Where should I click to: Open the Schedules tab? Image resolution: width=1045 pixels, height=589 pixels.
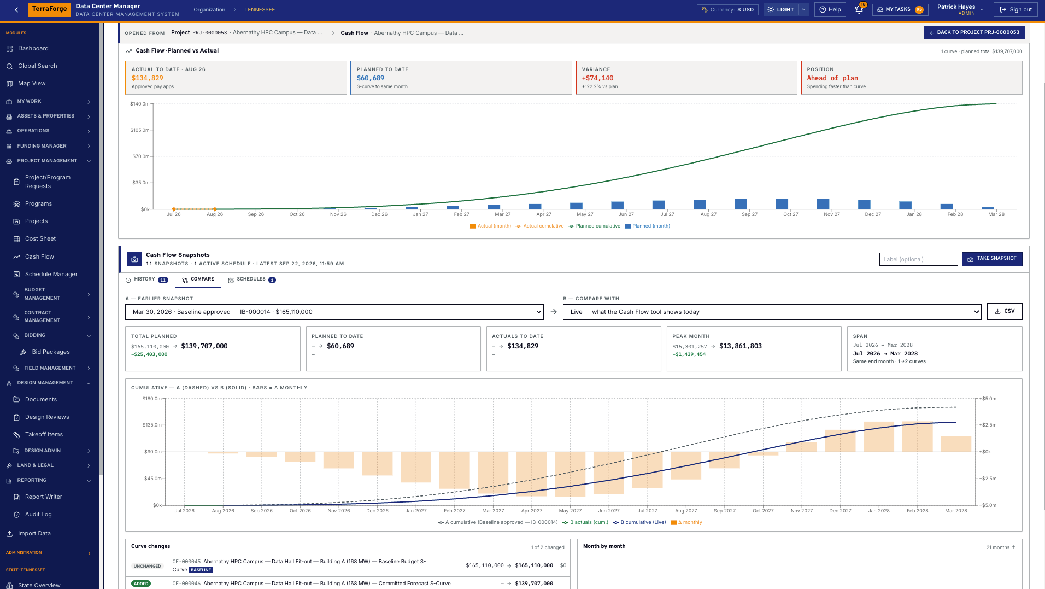(x=251, y=279)
